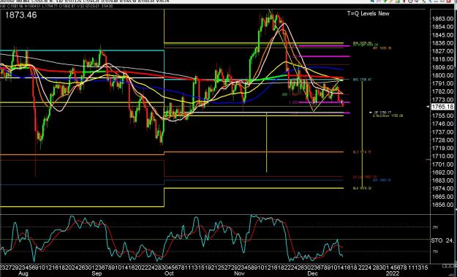The image size is (457, 277).
Task: Click the Nov month label on time axis
Action: coord(239,273)
